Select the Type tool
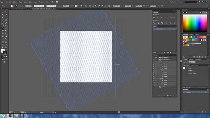The image size is (210, 118). [x=6, y=17]
